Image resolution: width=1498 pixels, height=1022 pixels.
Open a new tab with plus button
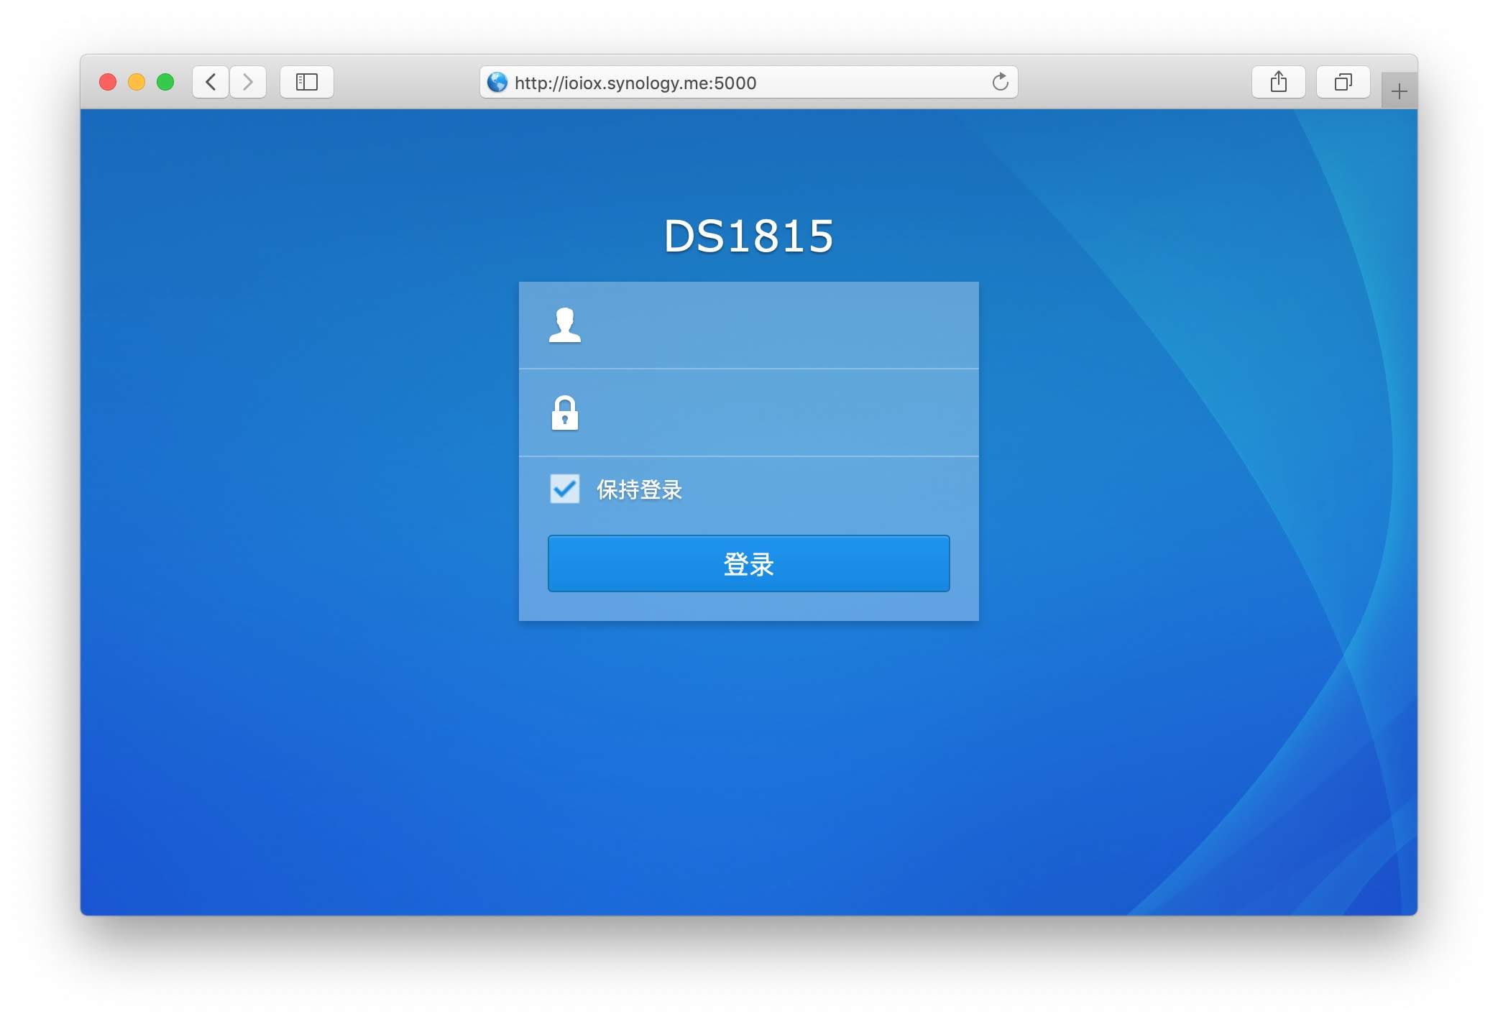tap(1399, 91)
